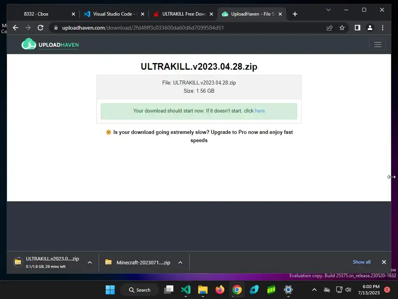Open Task View from taskbar

pyautogui.click(x=169, y=290)
